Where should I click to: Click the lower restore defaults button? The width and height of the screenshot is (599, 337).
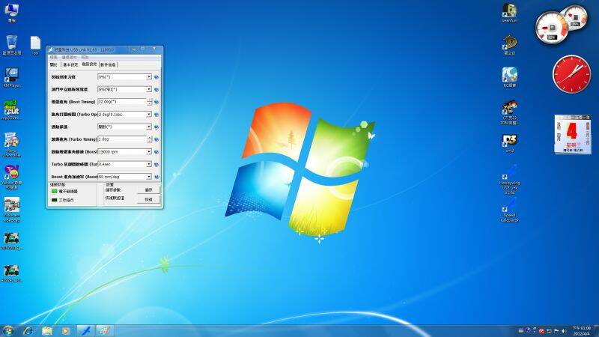click(148, 199)
